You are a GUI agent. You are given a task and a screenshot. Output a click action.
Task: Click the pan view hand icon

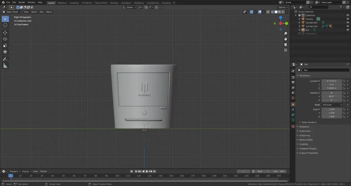tap(285, 39)
